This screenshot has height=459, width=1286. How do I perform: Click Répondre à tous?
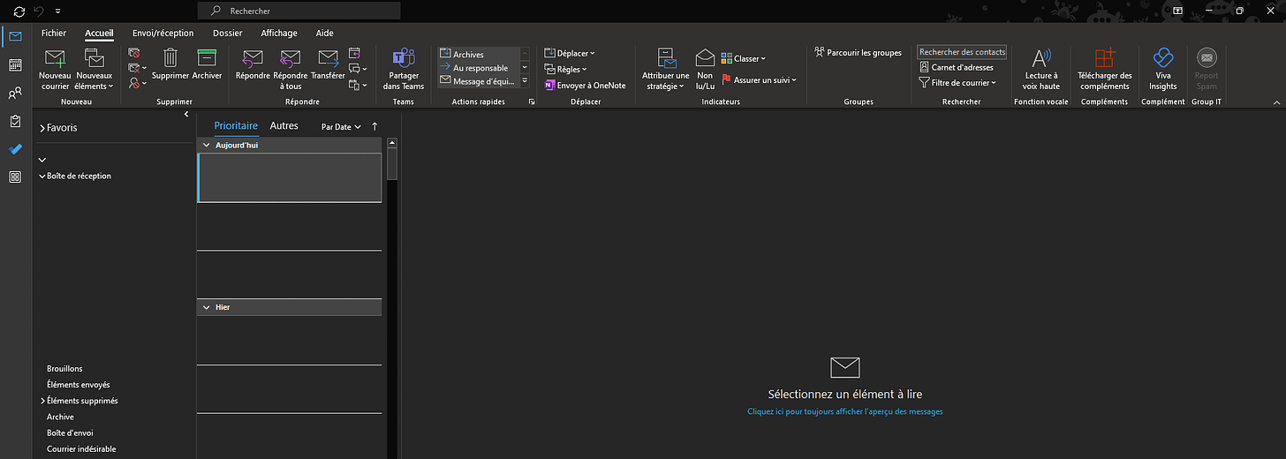point(291,69)
